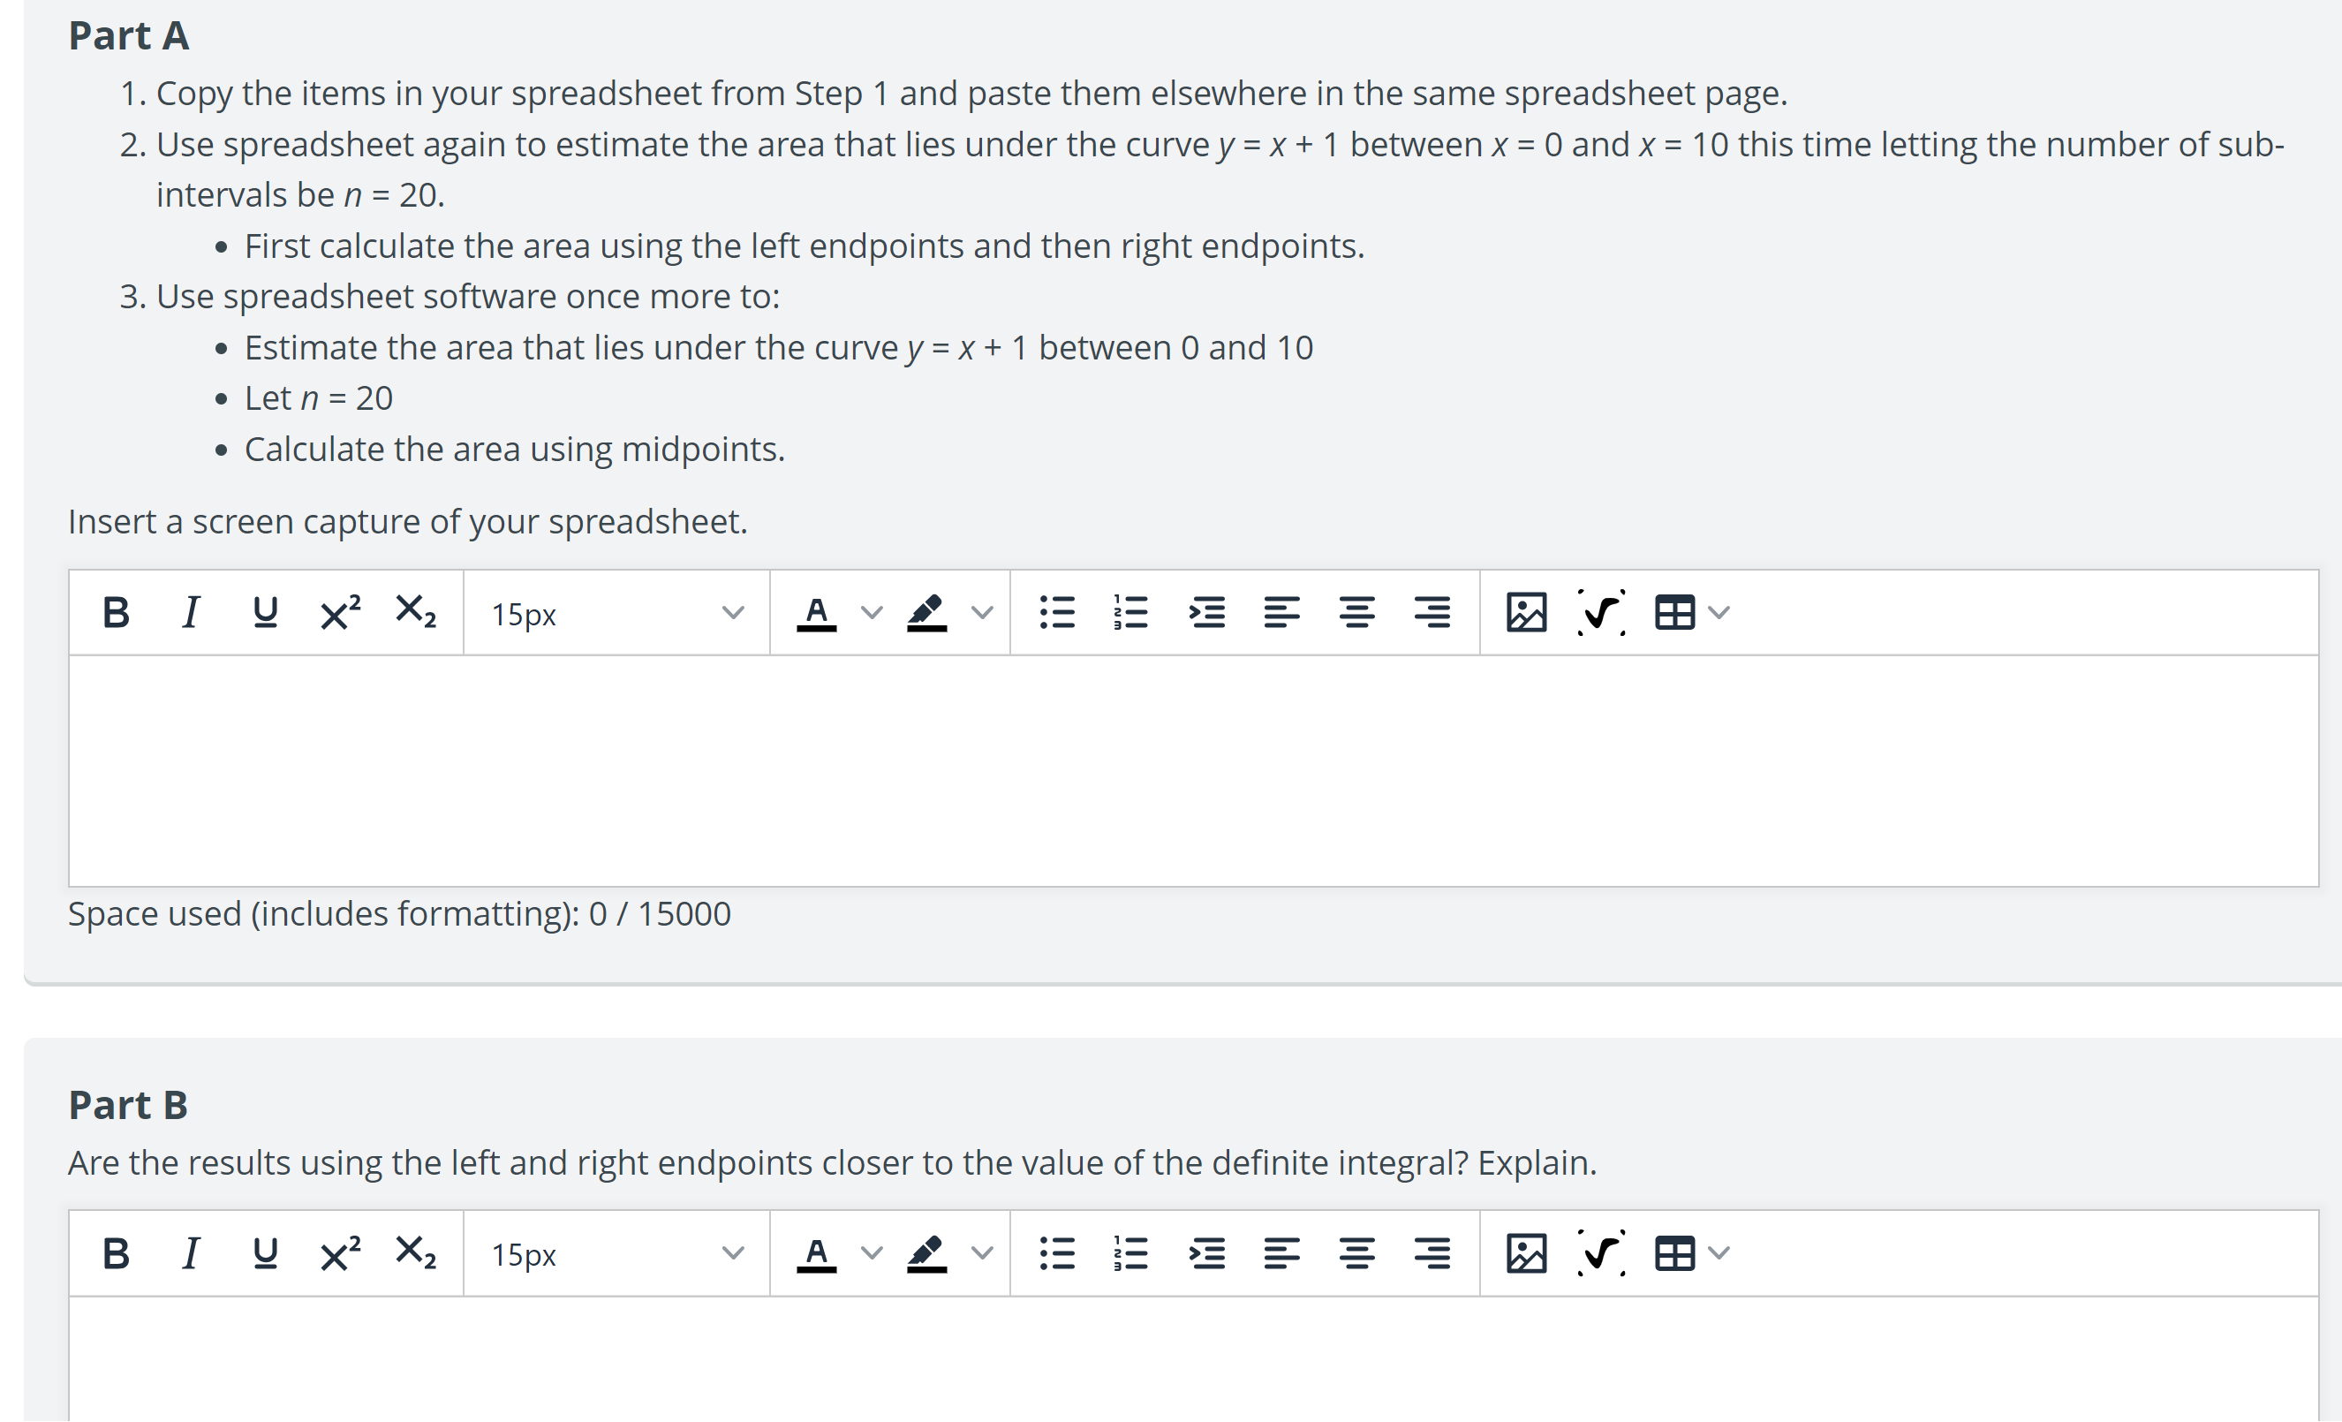Viewport: 2342px width, 1422px height.
Task: Open font size dropdown in Part B
Action: tap(616, 1254)
